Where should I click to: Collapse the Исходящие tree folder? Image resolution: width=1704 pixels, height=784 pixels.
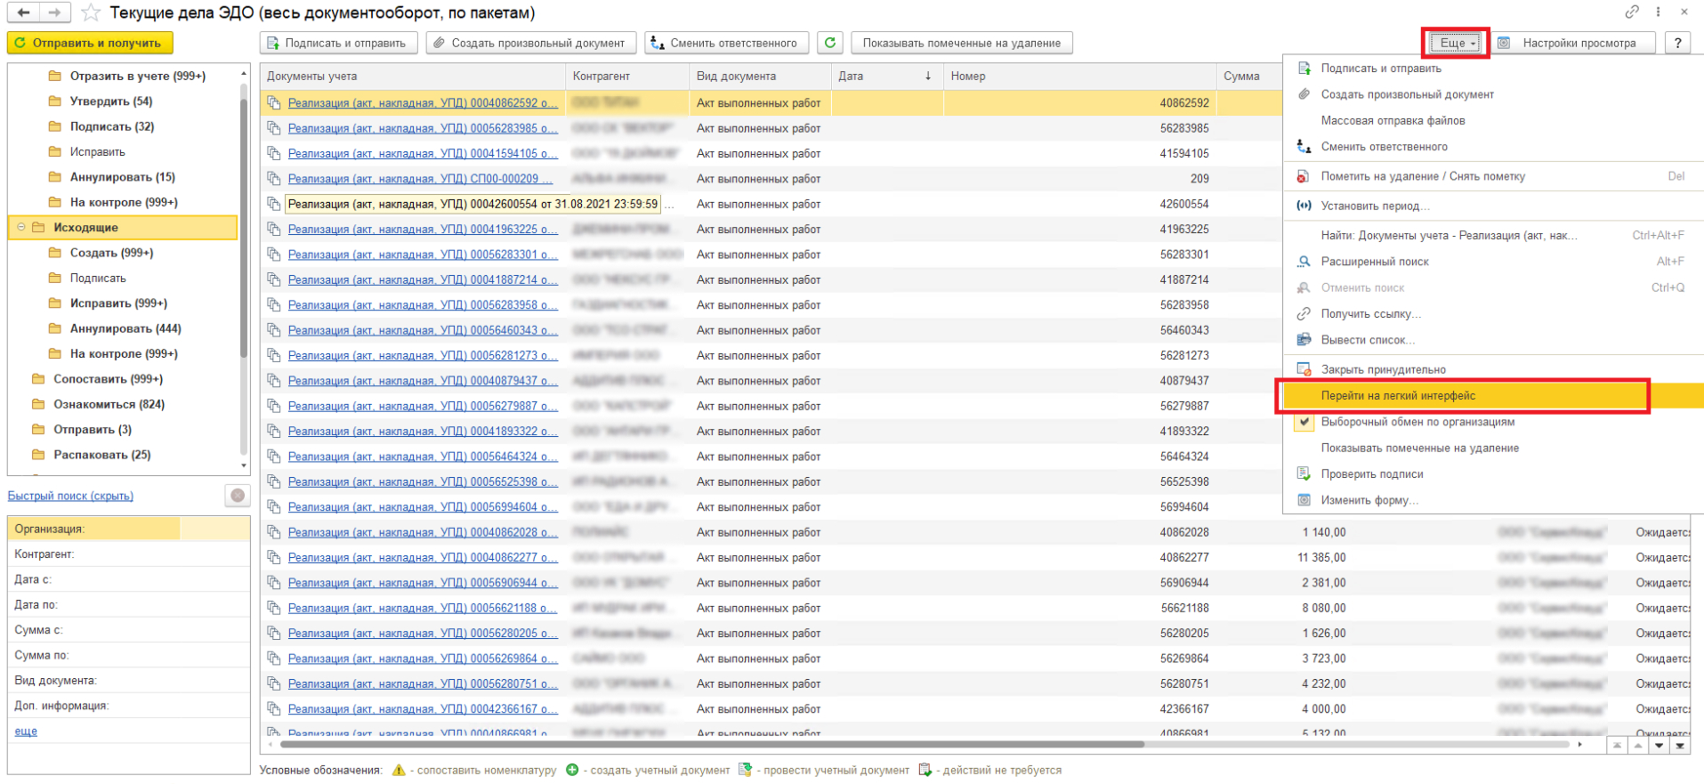[22, 228]
